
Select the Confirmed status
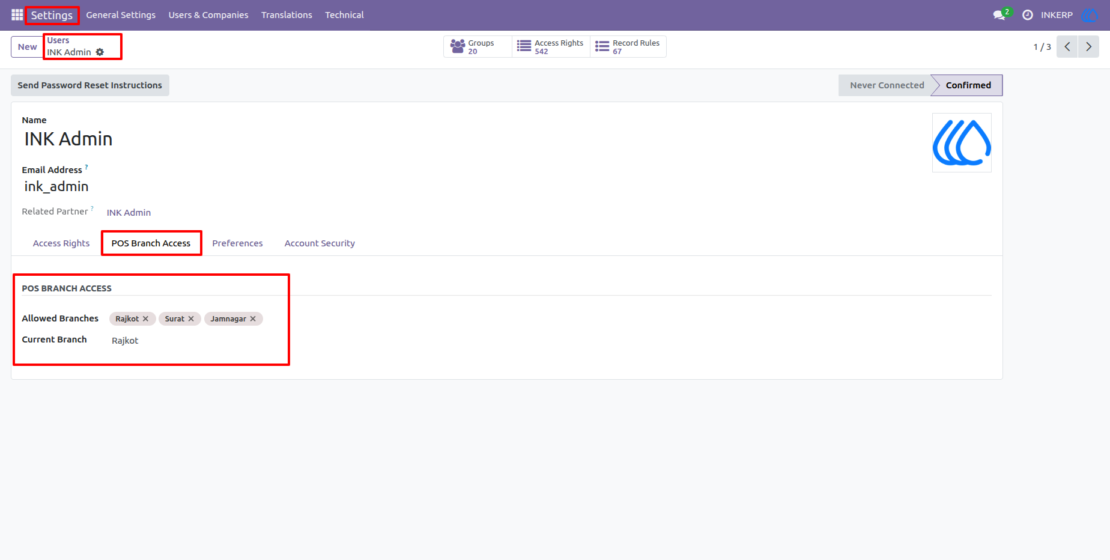click(x=968, y=85)
